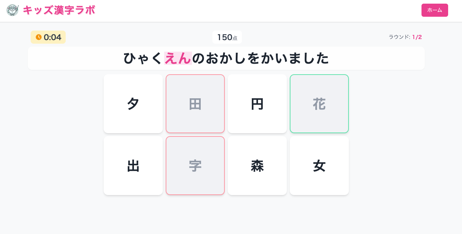Click the のおかしをかいました sentence text

pos(261,58)
